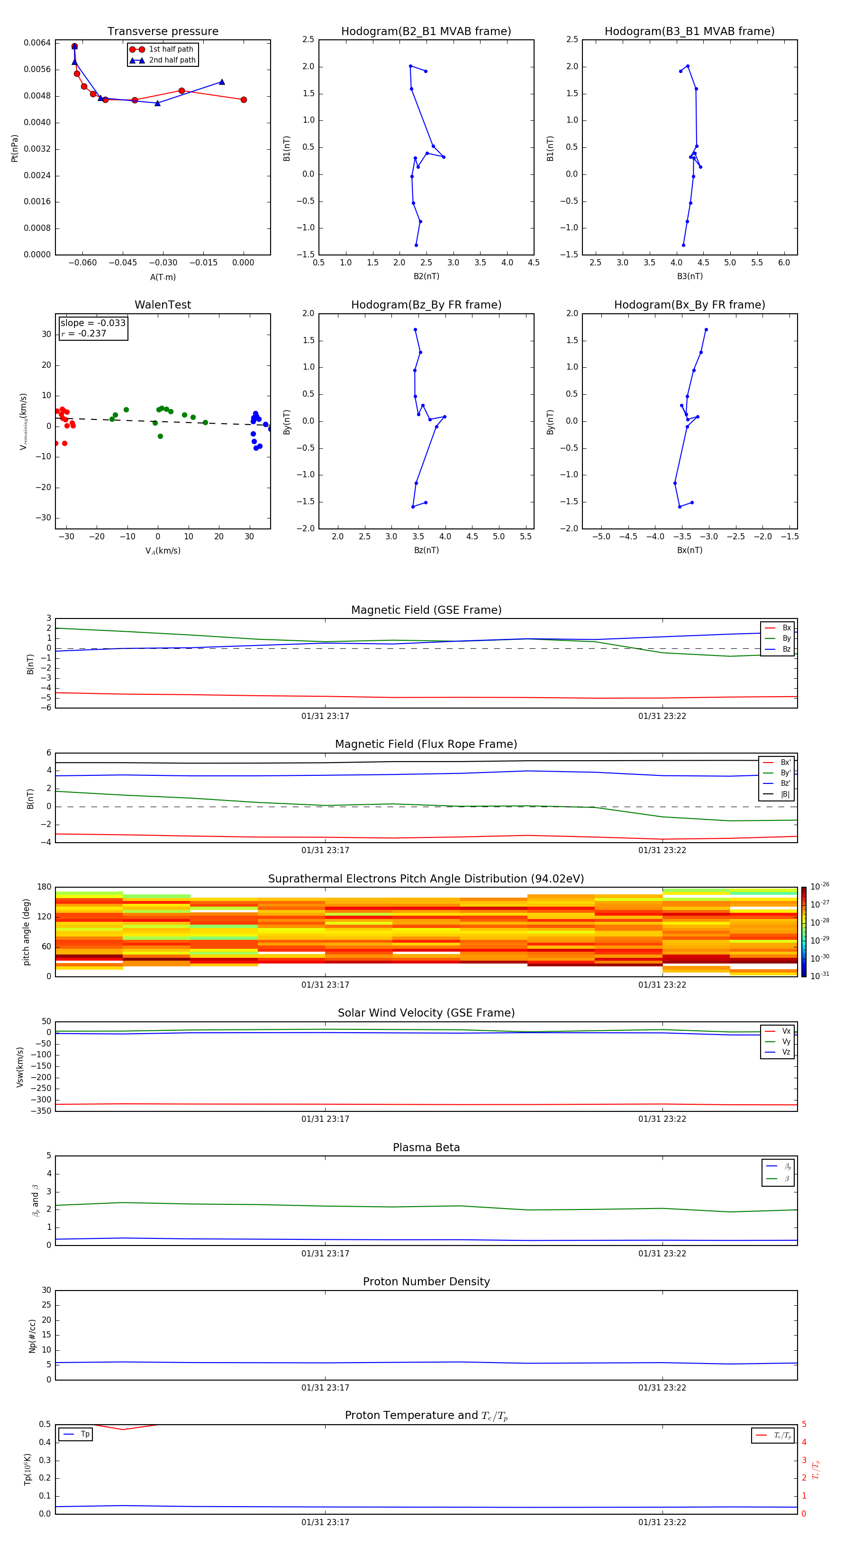Click the Tp legend box in Proton Temperature plot
Viewport: 853px width, 1564px height.
coord(76,1434)
